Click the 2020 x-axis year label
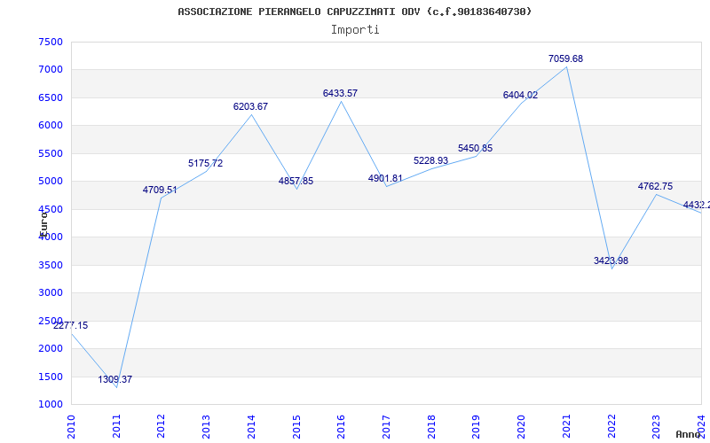Screen dimensions: 710x443 coord(521,427)
